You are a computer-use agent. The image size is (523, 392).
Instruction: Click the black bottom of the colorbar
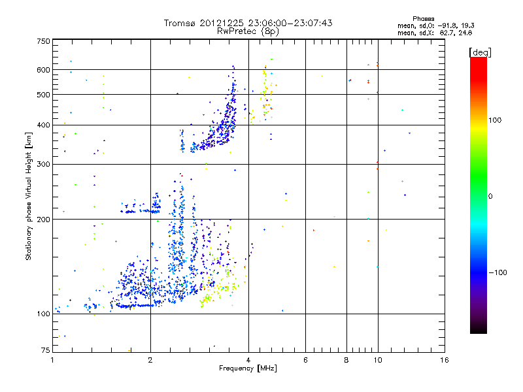click(x=479, y=329)
